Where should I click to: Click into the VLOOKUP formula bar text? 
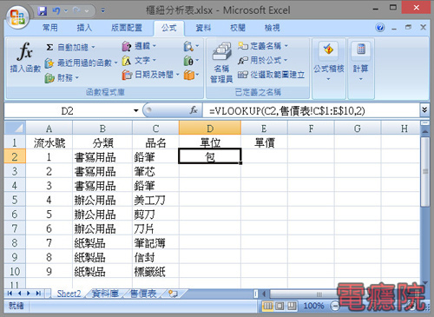[287, 110]
